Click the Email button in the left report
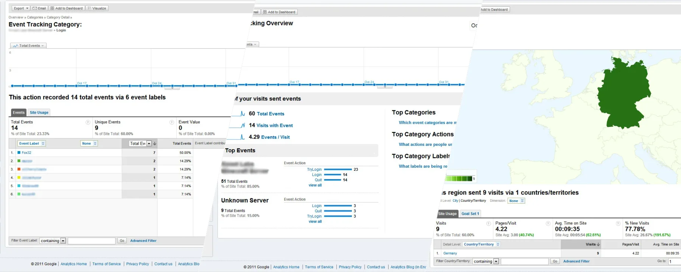681x272 pixels. point(39,8)
